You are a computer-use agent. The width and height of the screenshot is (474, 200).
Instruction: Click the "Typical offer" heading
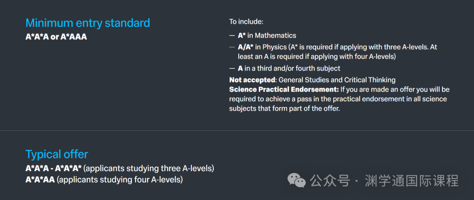coord(57,154)
